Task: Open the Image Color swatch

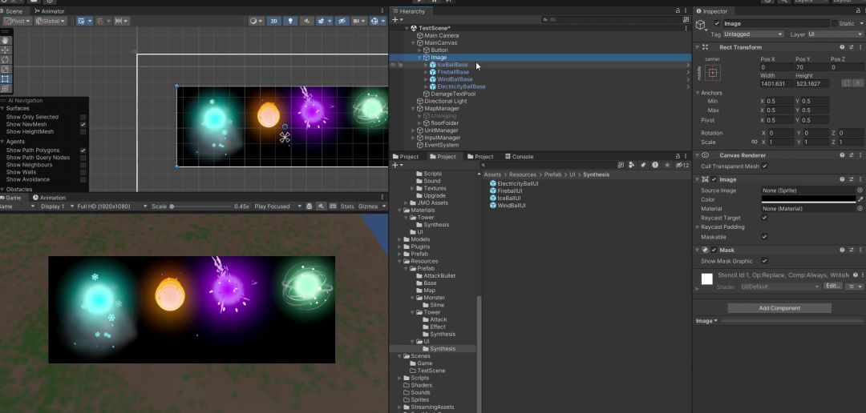Action: point(807,199)
